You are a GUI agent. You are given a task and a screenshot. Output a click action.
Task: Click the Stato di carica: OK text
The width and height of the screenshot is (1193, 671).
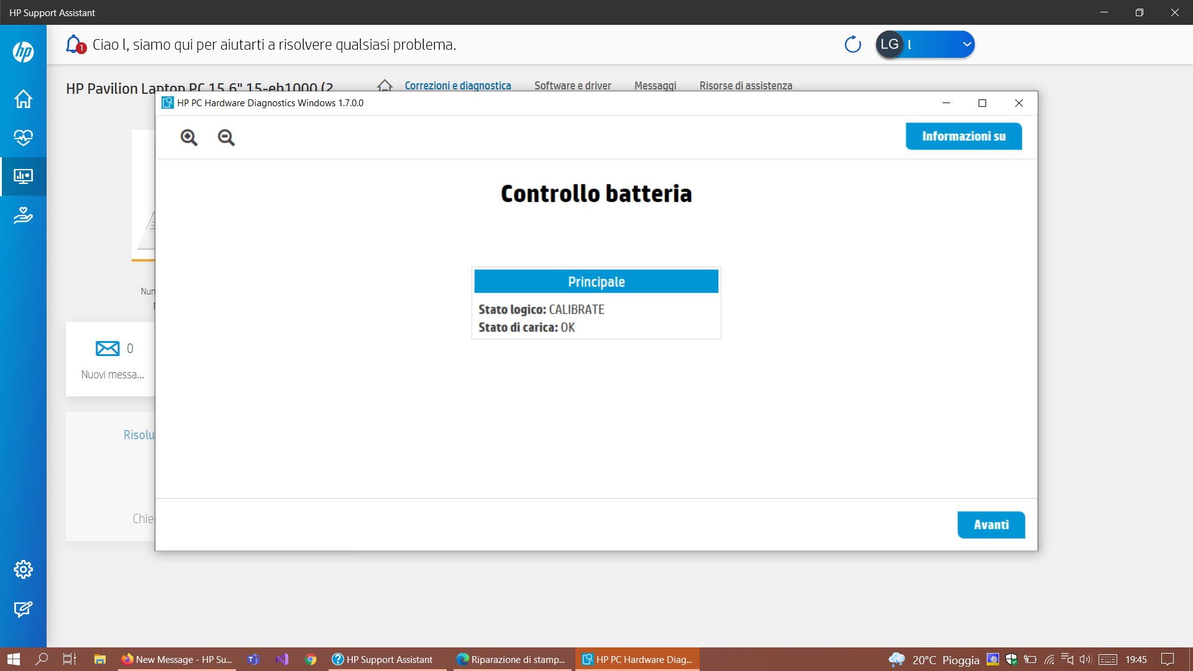(x=526, y=327)
